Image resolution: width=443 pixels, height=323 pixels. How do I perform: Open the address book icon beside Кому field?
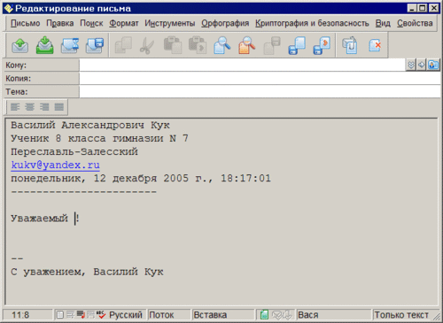tap(433, 65)
